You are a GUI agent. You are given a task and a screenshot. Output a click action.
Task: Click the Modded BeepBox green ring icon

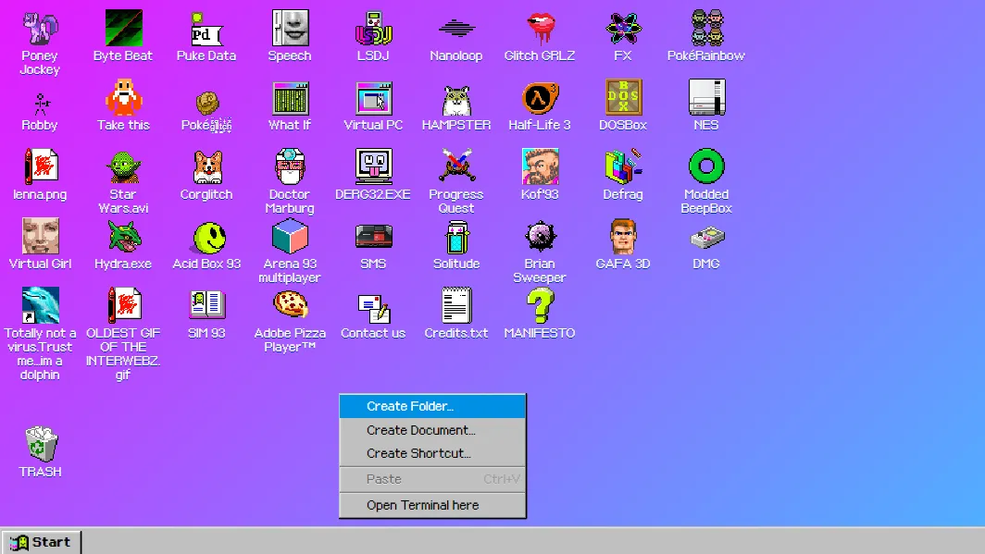point(706,168)
